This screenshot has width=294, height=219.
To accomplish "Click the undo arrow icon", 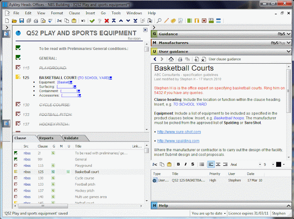I will point(83,21).
